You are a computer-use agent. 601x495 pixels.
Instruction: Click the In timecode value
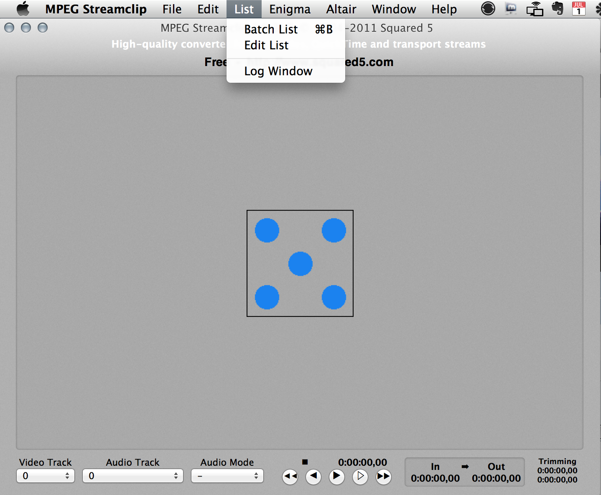435,478
